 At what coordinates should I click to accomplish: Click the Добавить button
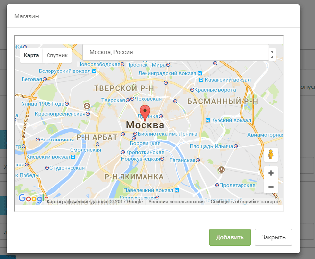click(x=230, y=237)
